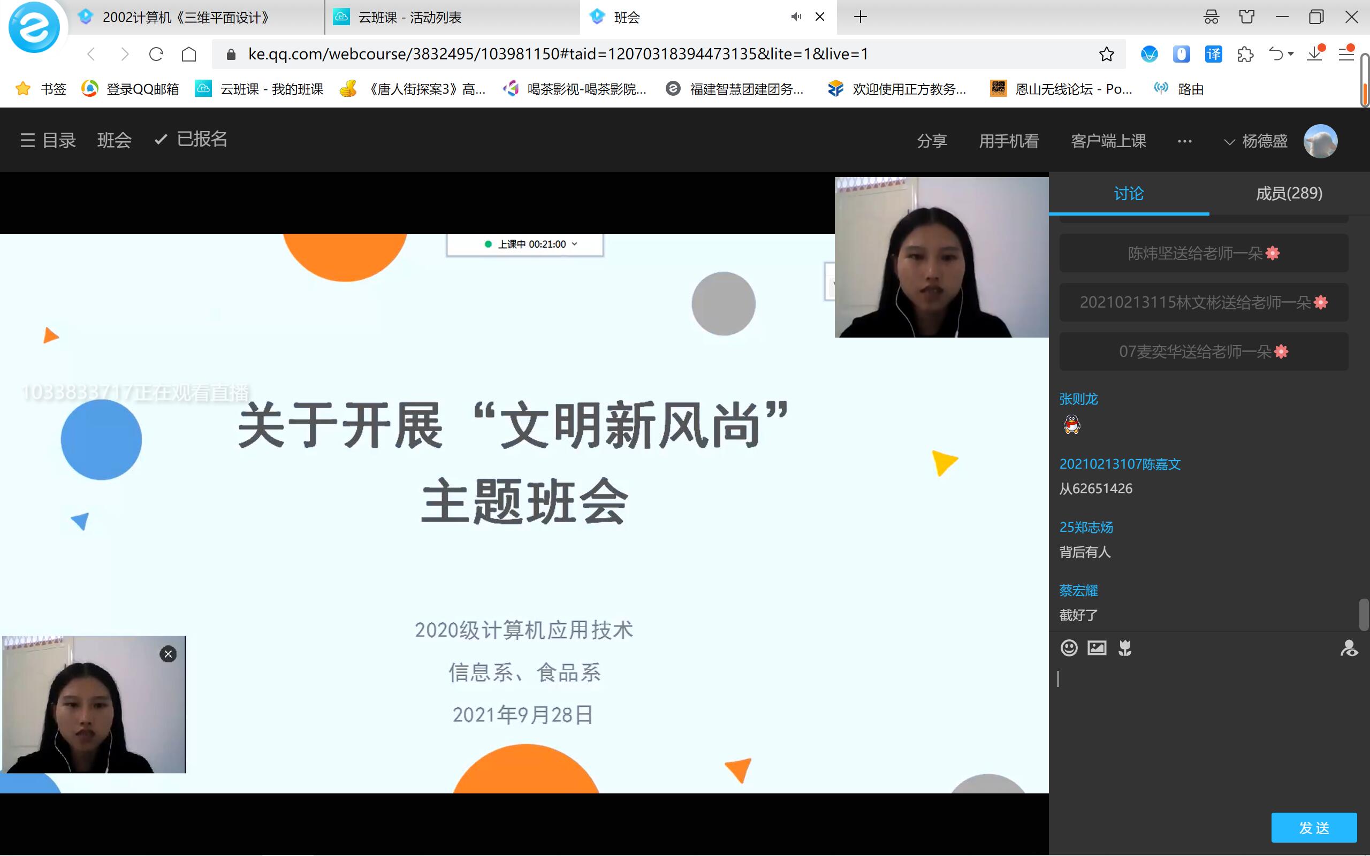The height and width of the screenshot is (856, 1370).
Task: Mute the 班会 tab audio icon
Action: (x=796, y=17)
